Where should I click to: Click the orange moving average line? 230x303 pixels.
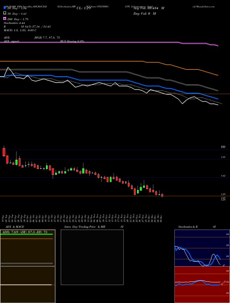pos(109,61)
